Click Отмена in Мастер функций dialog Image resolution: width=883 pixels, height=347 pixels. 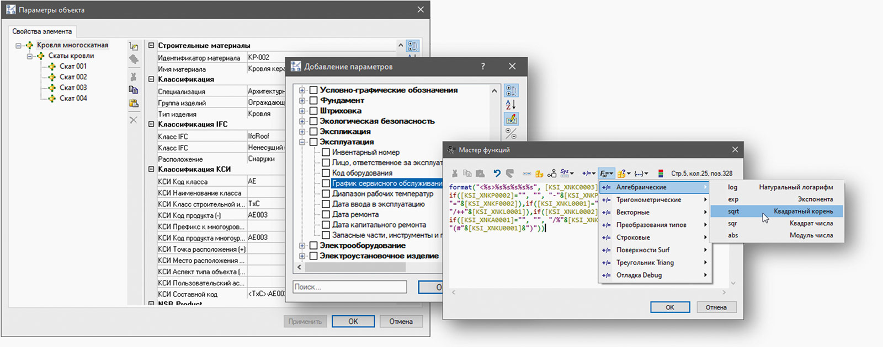716,307
